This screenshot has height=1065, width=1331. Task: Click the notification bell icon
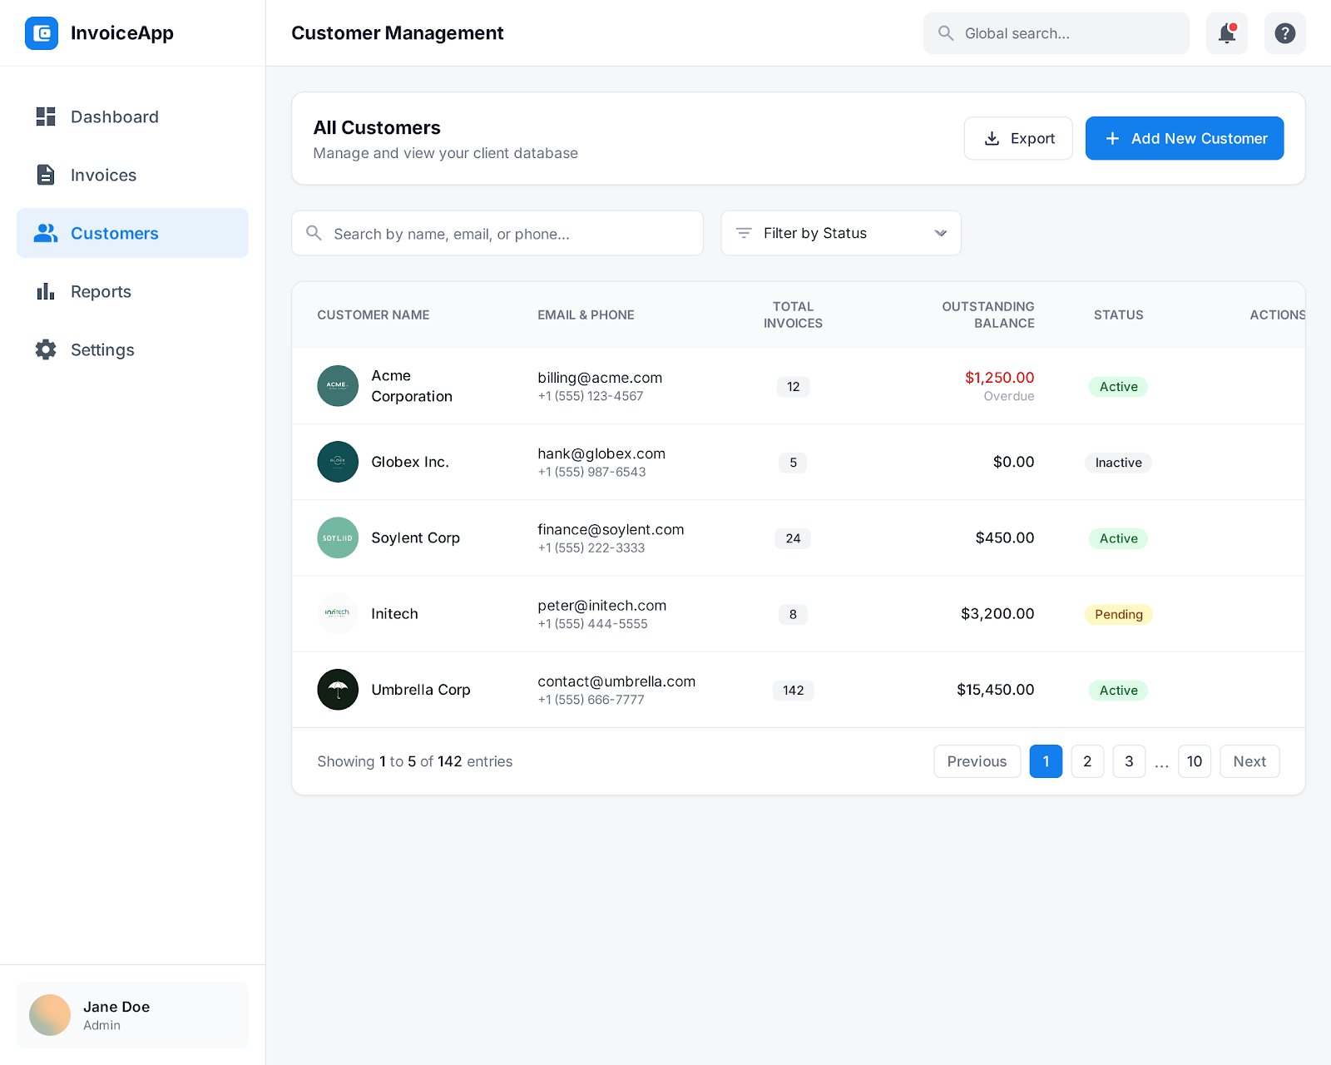[1226, 33]
